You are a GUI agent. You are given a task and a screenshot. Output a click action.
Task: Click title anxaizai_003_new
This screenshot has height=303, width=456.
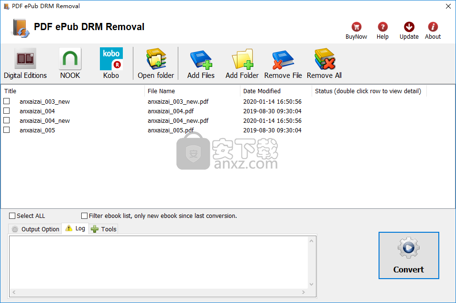point(44,101)
